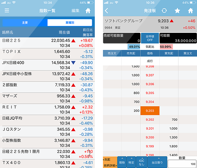
Task: Select the 日経JQ平均 row
Action: coord(47,121)
